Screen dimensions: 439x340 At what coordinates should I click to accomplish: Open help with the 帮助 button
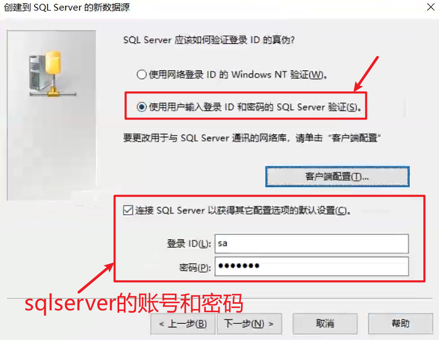[x=400, y=324]
